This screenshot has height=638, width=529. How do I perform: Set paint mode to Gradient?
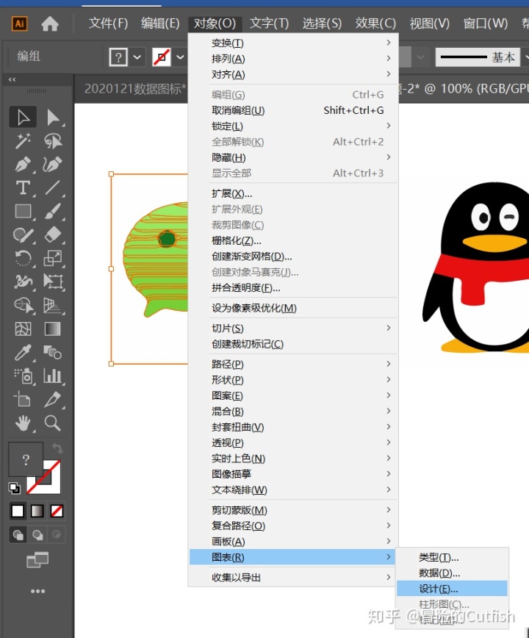37,511
